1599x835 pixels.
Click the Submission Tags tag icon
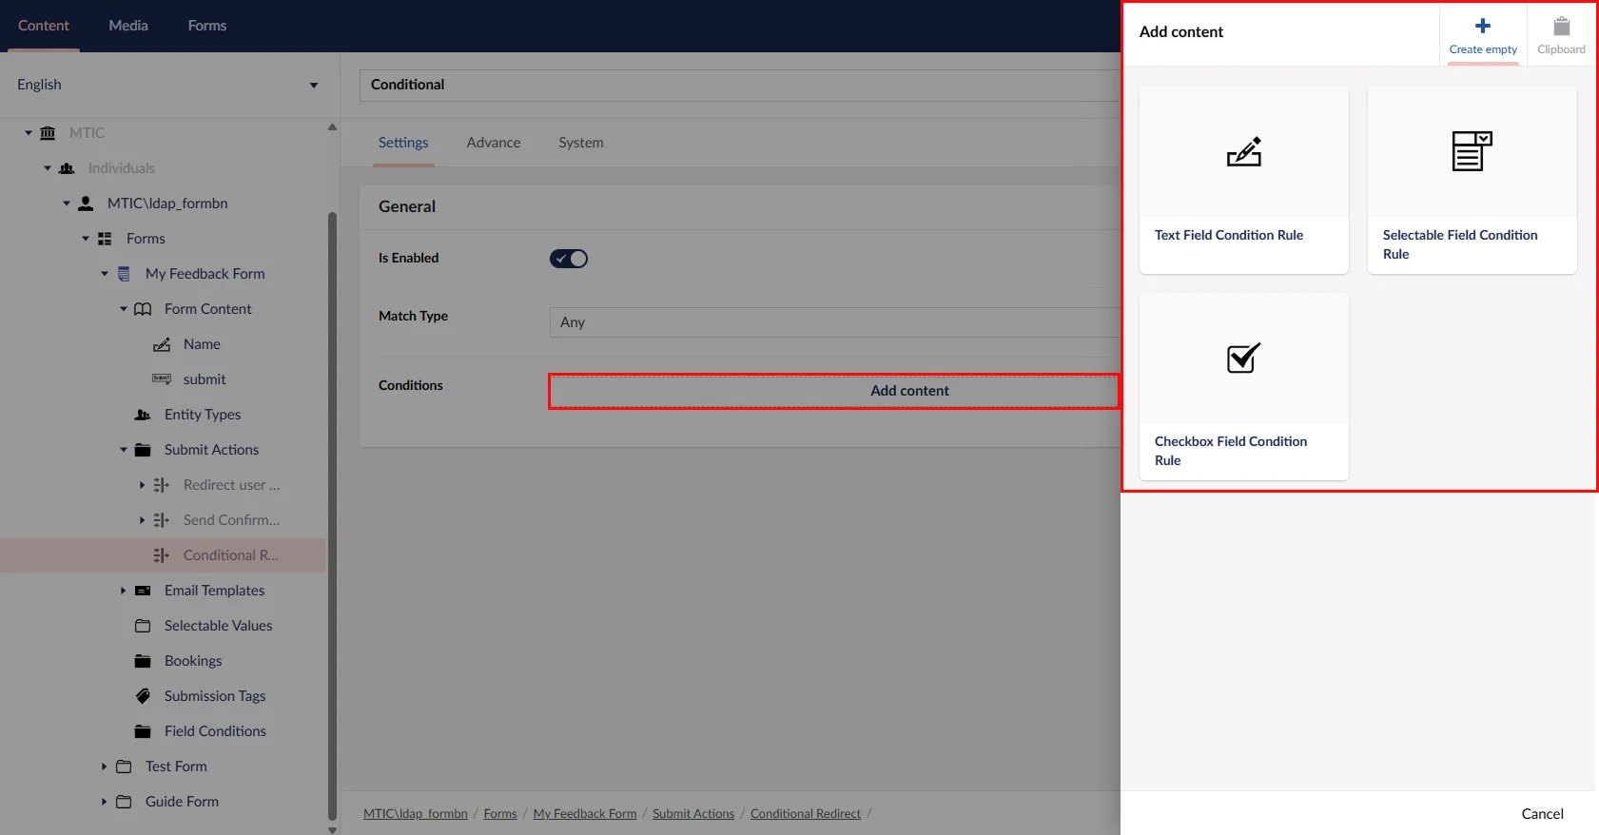(x=143, y=696)
